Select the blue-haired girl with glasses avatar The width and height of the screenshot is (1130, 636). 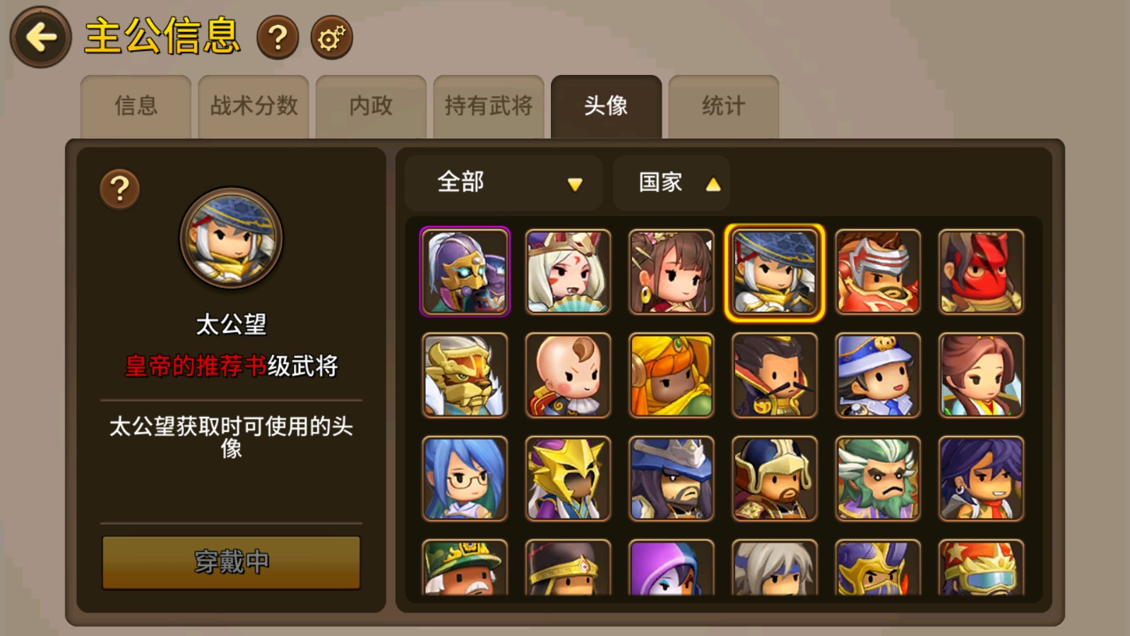(465, 478)
